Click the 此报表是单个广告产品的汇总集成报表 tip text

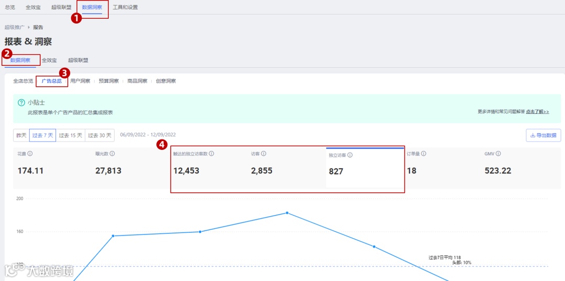(70, 113)
